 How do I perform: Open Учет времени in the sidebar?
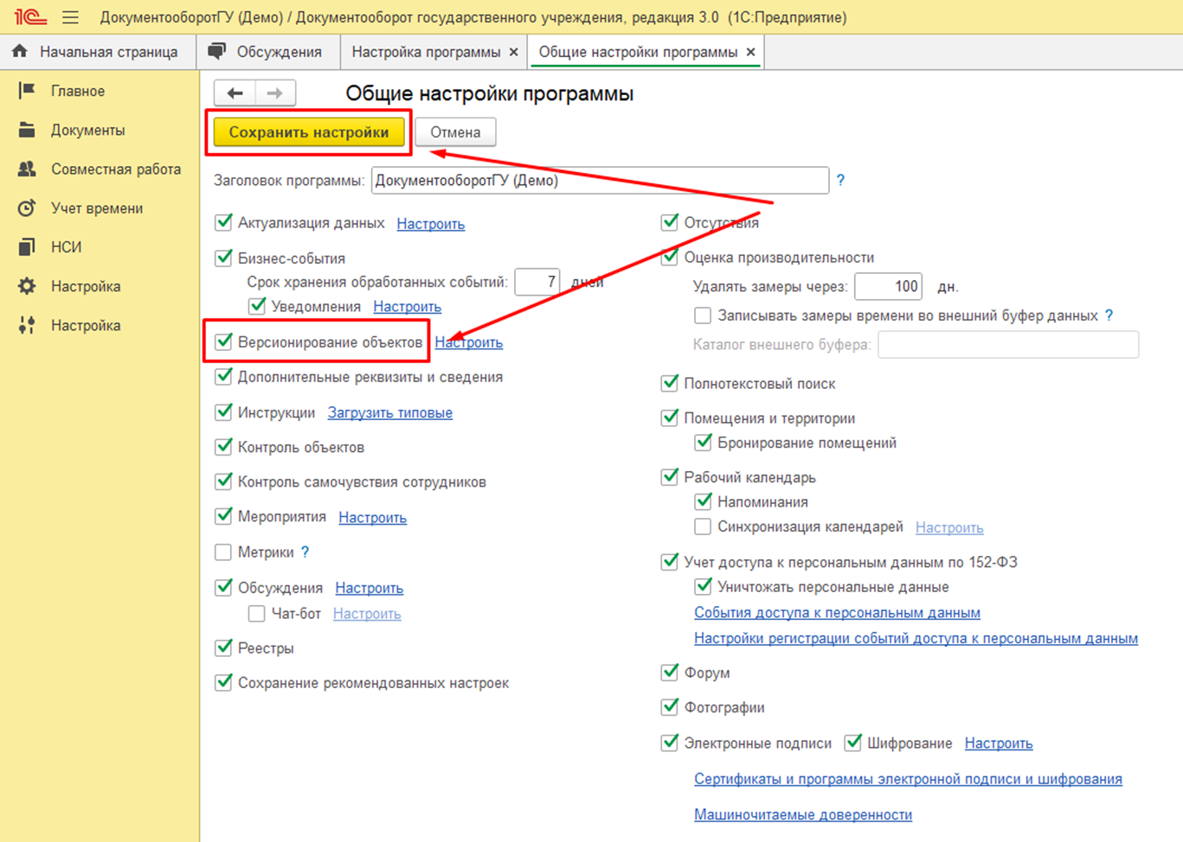coord(97,207)
